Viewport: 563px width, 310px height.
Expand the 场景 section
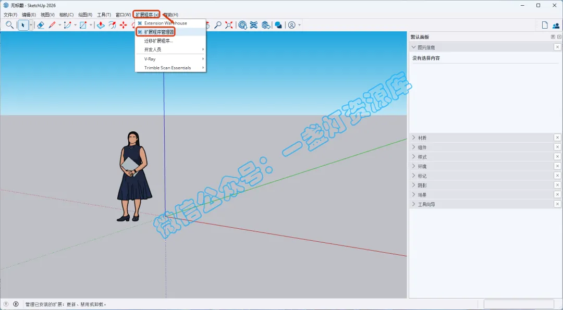coord(413,195)
